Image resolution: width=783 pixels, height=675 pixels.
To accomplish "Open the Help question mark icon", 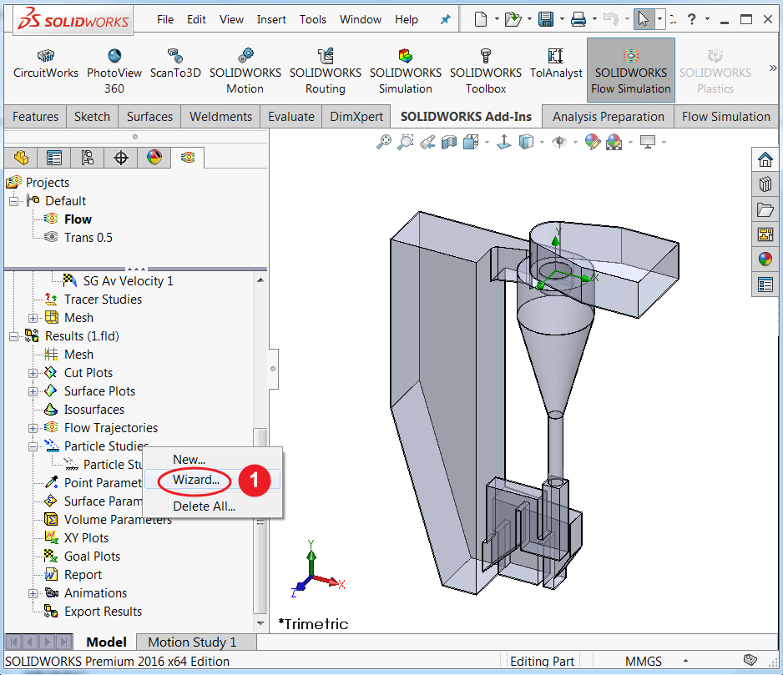I will click(x=692, y=19).
